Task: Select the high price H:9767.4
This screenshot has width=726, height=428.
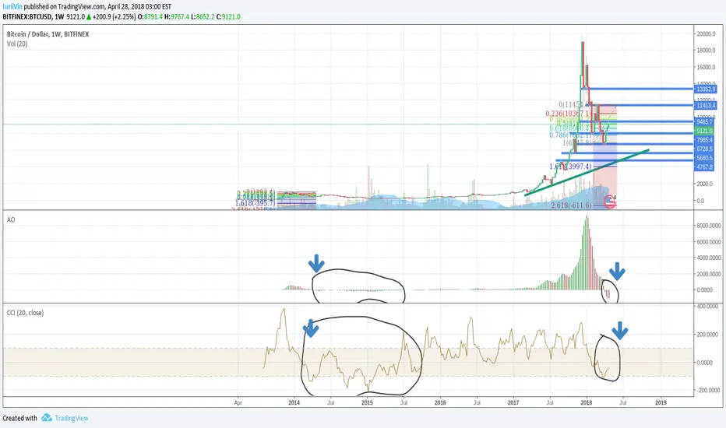Action: pyautogui.click(x=176, y=16)
